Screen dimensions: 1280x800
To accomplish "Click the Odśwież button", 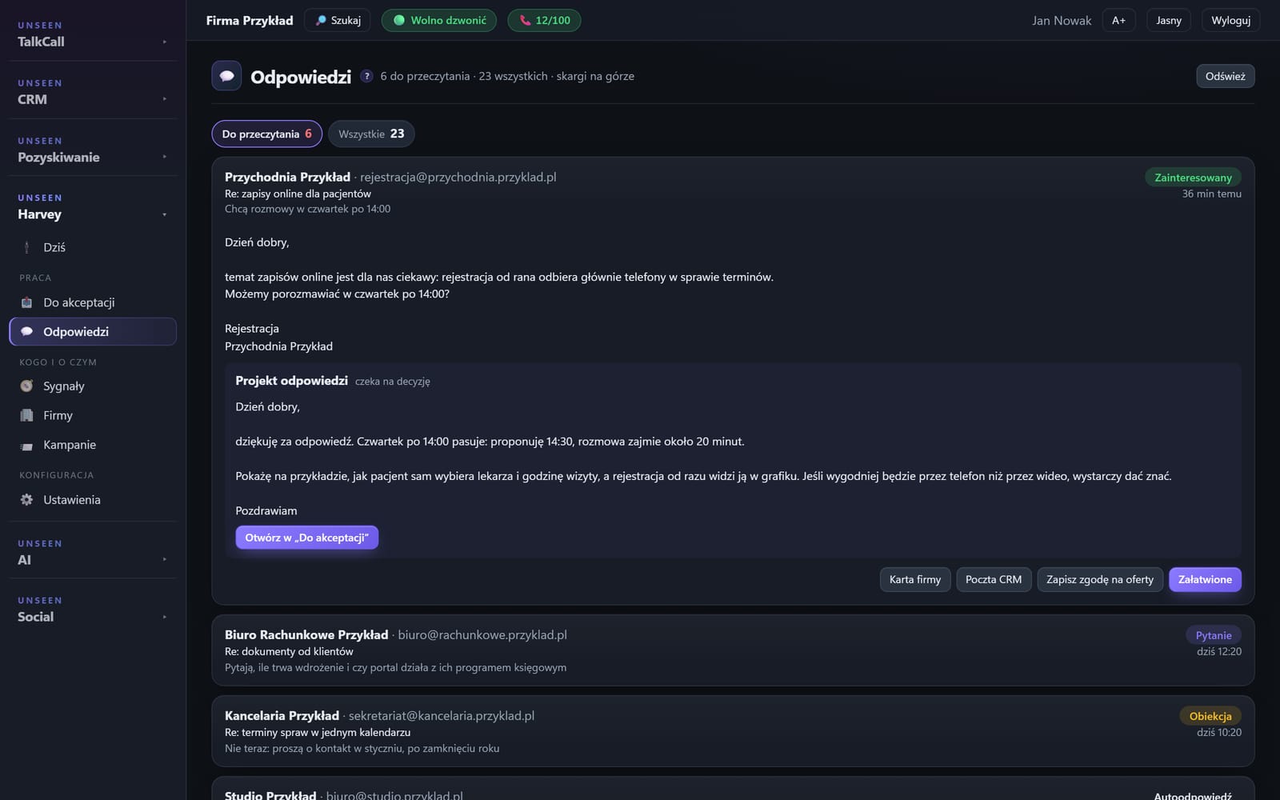I will coord(1225,76).
